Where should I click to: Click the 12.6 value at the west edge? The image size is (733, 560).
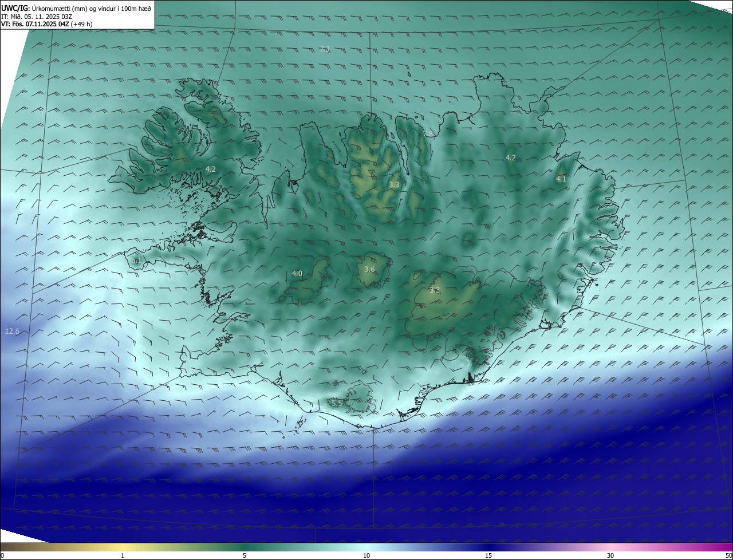click(x=12, y=331)
